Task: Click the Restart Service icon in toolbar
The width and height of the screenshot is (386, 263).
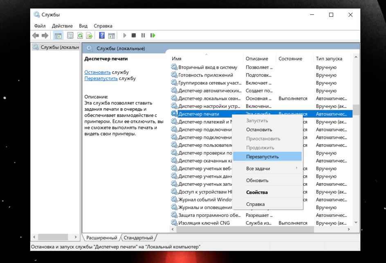Action: click(153, 36)
